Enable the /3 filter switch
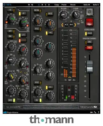103x126 pixels. 11,10
